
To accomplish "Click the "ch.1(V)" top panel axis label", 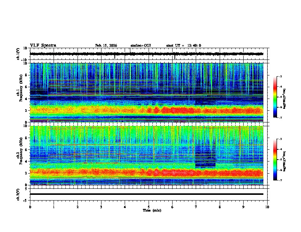I will [x=18, y=54].
